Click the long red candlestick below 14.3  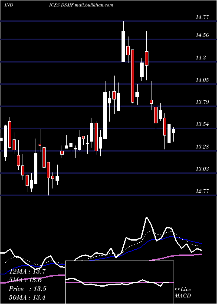click(132, 76)
